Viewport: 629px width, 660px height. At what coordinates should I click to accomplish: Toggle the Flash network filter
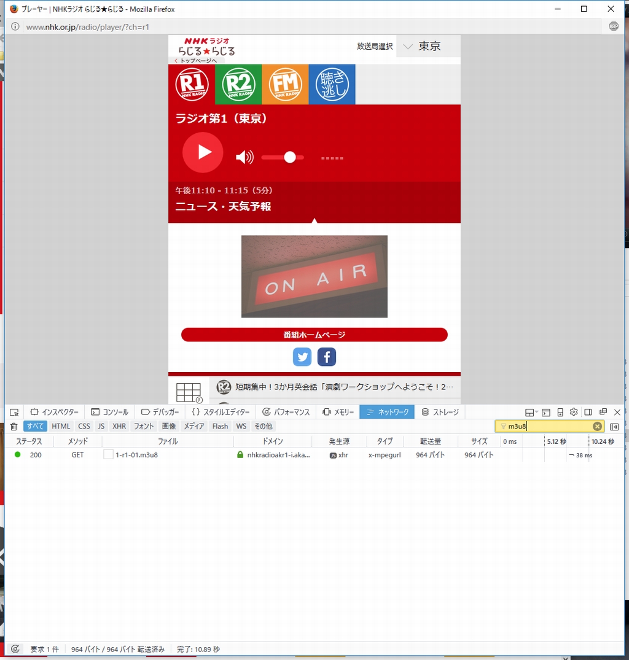[220, 426]
